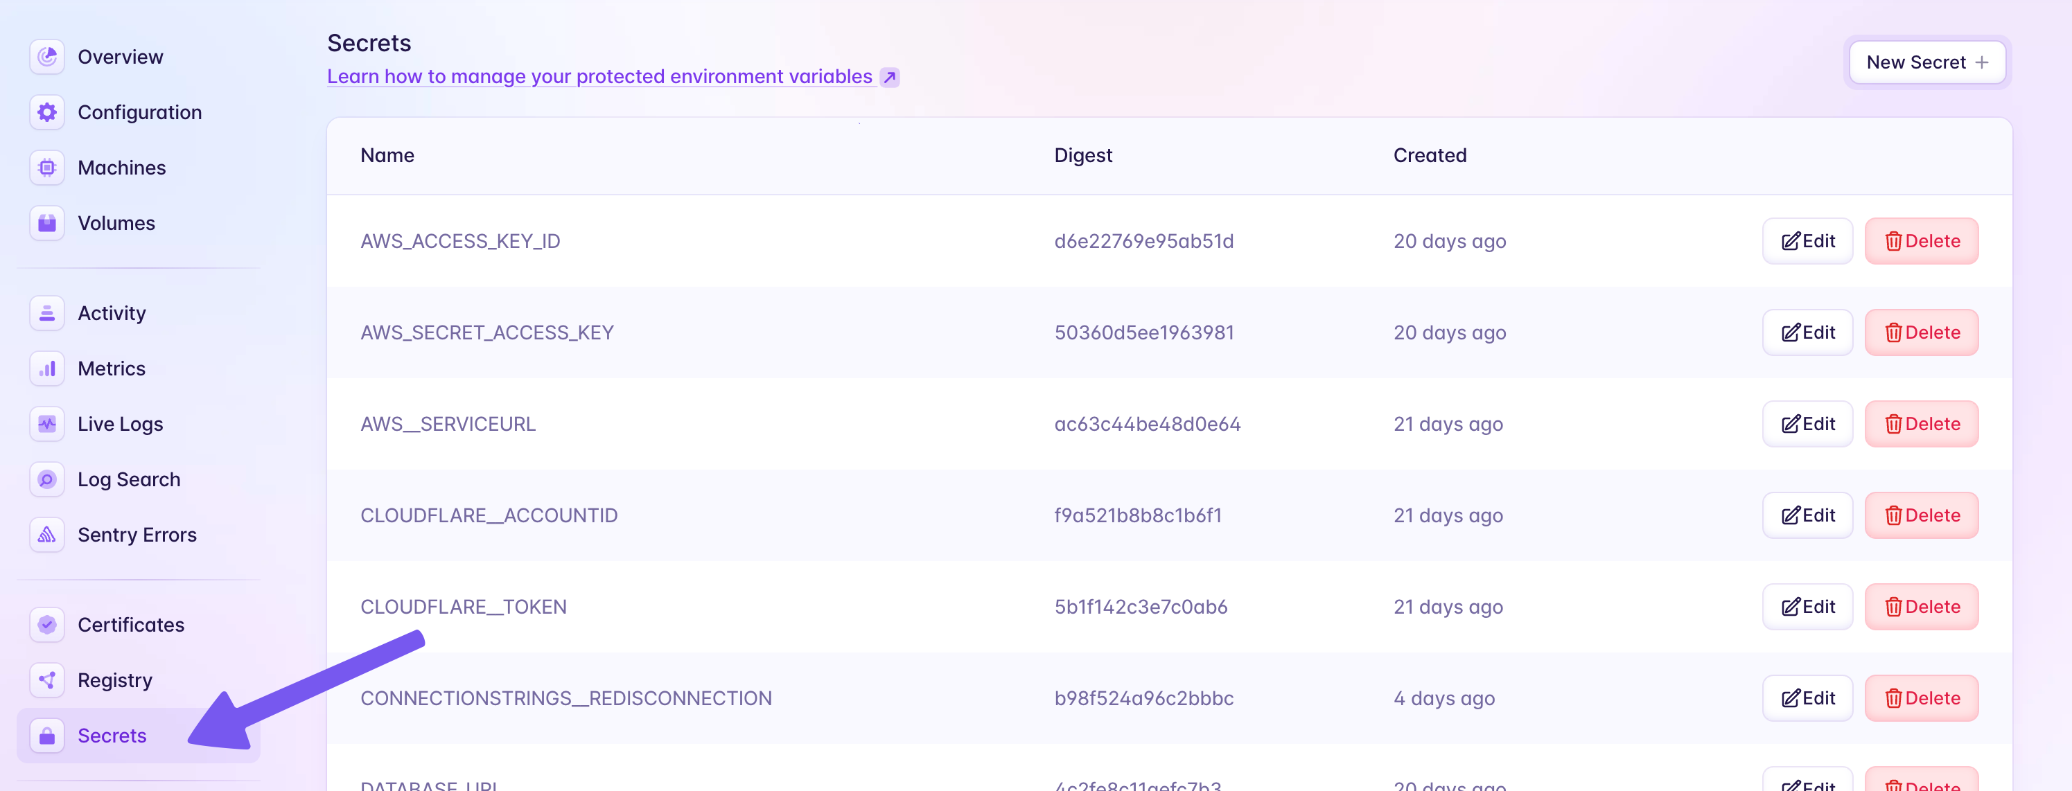Edit the CLOUDFLARE__ACCOUNTID secret
Viewport: 2072px width, 791px height.
pyautogui.click(x=1807, y=516)
